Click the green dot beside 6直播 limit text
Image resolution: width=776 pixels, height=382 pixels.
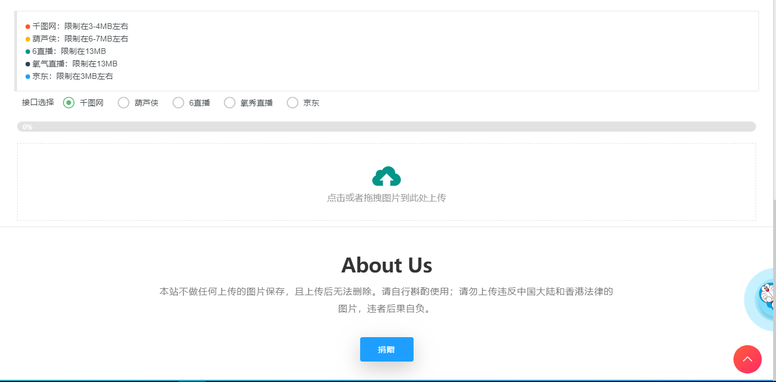(27, 51)
